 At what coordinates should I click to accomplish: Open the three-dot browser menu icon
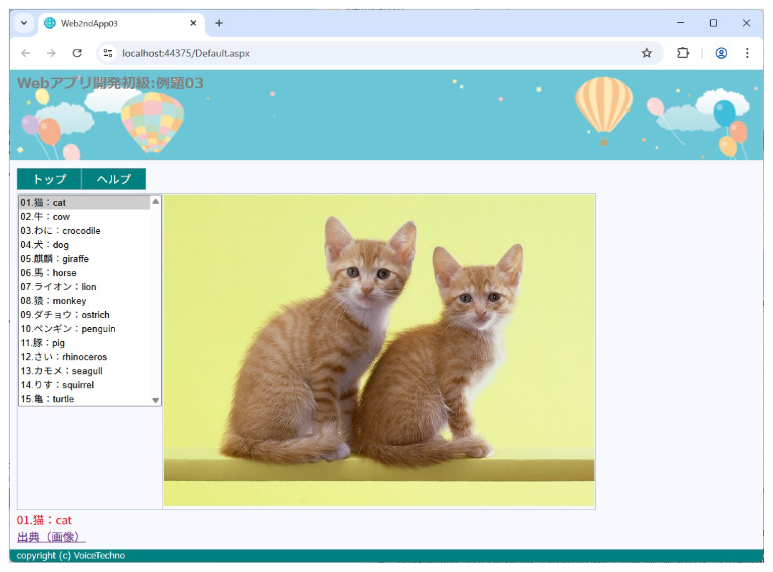tap(747, 53)
